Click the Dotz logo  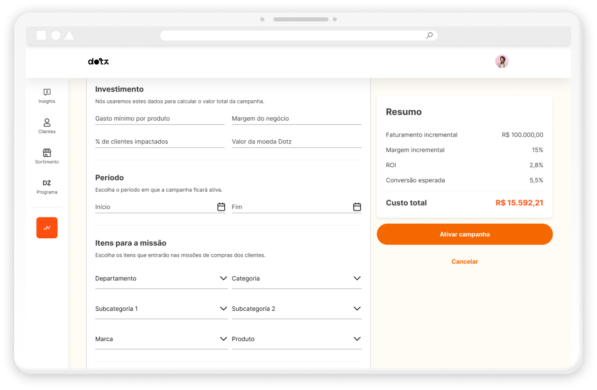tap(98, 62)
